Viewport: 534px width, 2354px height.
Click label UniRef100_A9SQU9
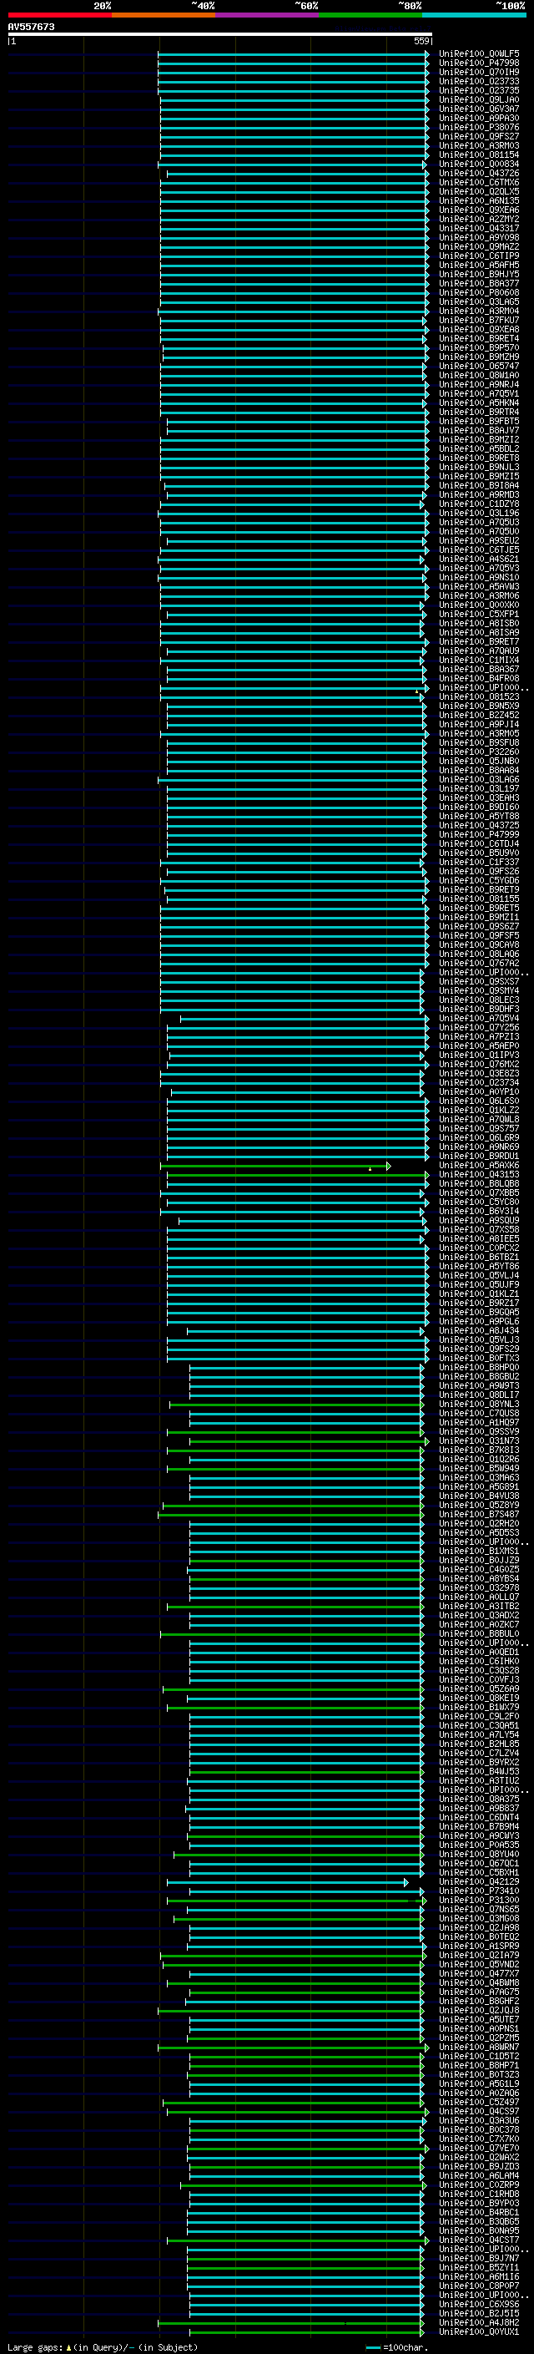pos(479,1220)
